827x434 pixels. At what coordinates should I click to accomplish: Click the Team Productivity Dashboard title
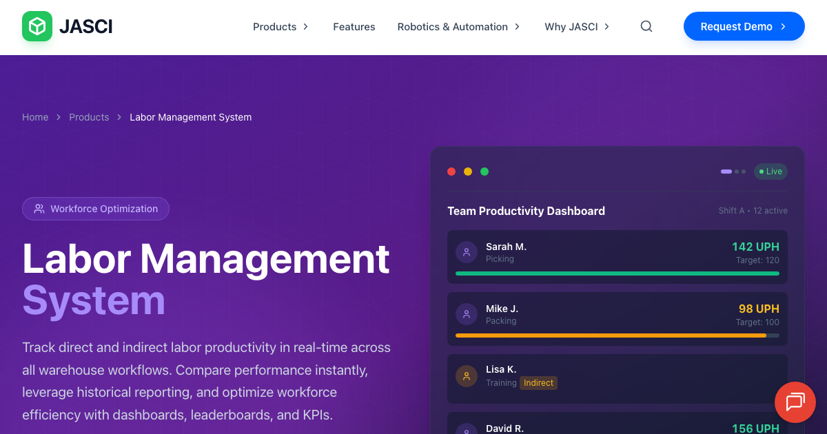[526, 211]
